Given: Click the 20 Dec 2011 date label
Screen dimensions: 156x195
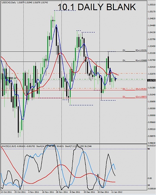Looking at the screenshot, I should point(89,192).
